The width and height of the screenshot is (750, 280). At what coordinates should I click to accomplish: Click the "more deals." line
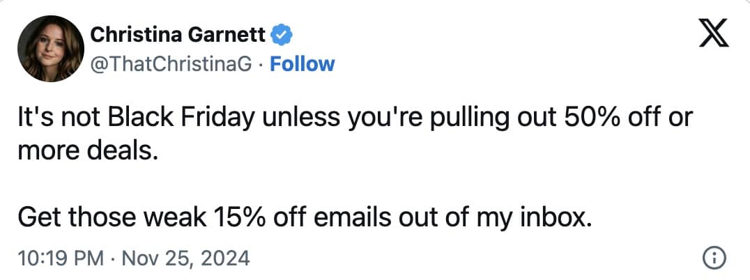pyautogui.click(x=88, y=150)
